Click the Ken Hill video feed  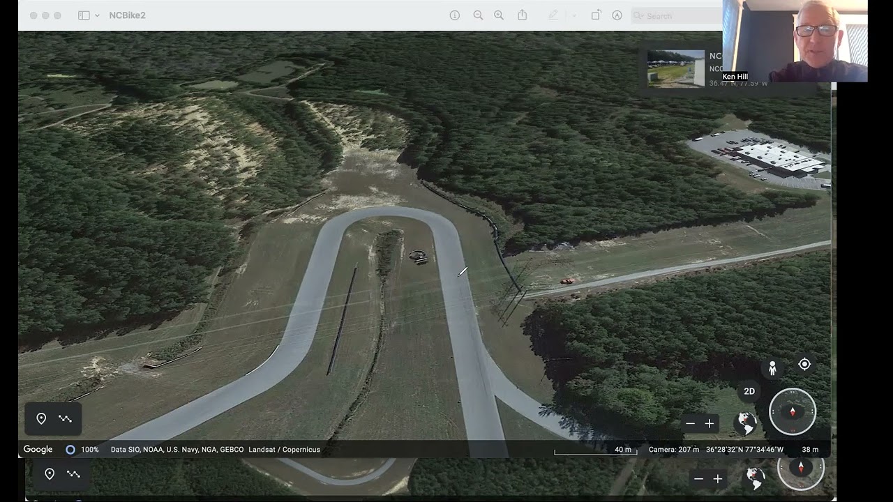click(x=795, y=41)
